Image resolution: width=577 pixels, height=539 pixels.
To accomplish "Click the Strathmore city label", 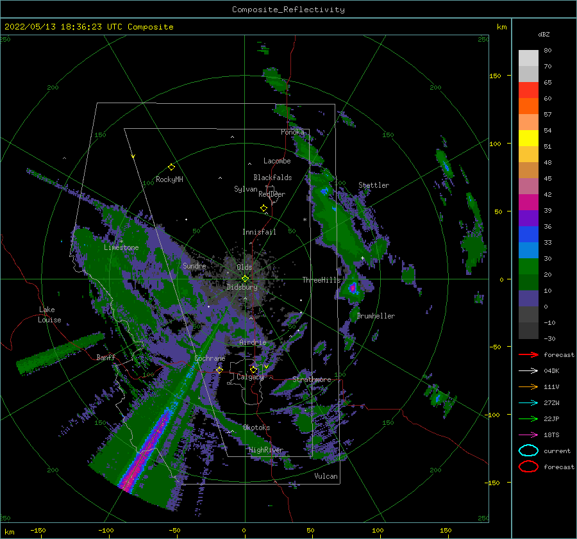I will (x=312, y=379).
